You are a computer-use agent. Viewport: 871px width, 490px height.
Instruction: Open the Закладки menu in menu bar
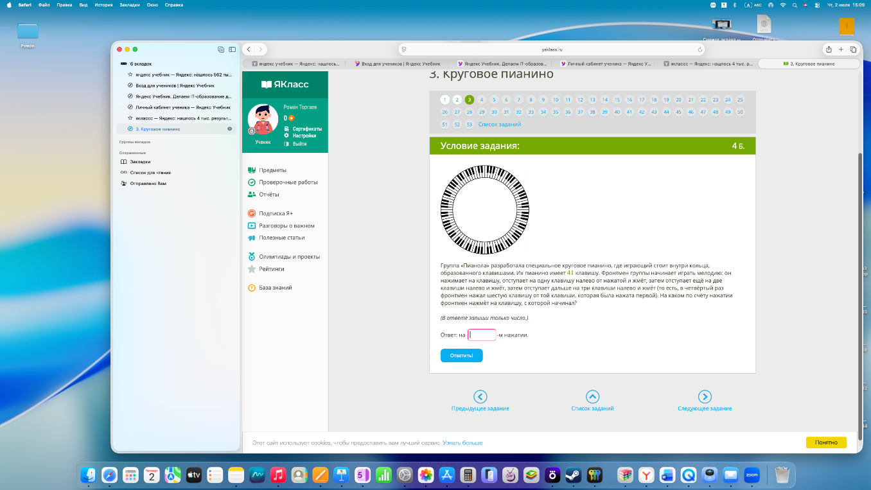[x=129, y=4]
